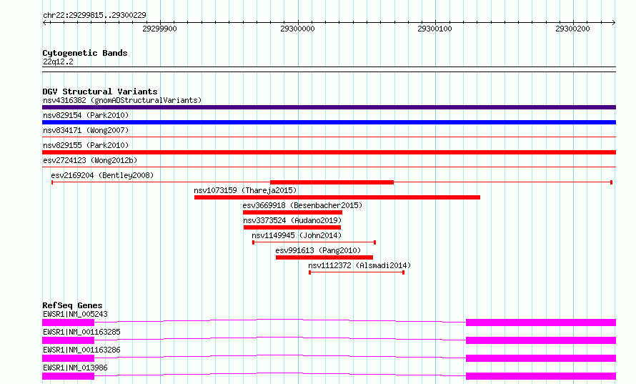Select right exon block of EWSR1|NM_005243

point(541,323)
